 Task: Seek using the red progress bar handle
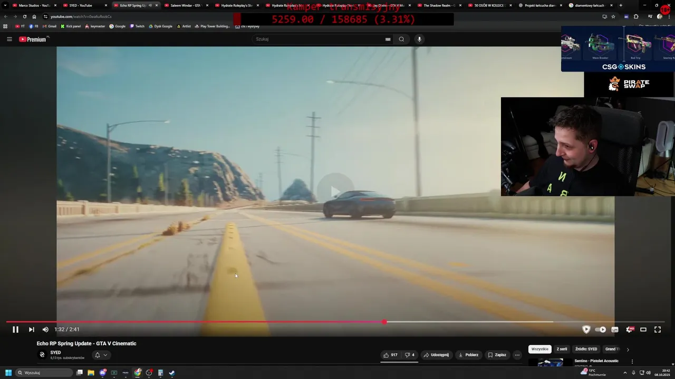point(384,322)
